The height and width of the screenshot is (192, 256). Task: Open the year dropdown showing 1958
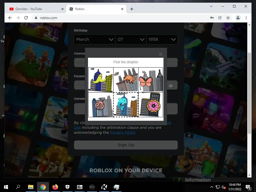[162, 39]
